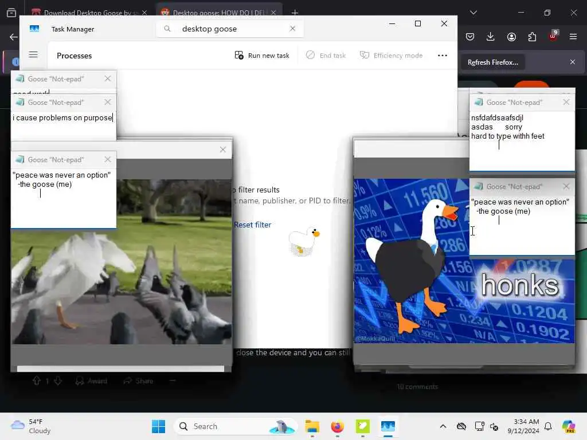Close left 'peace was never an option' notepad

coord(108,159)
